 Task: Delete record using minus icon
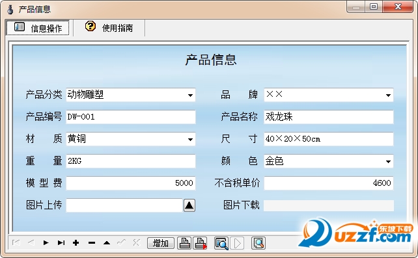pos(92,242)
